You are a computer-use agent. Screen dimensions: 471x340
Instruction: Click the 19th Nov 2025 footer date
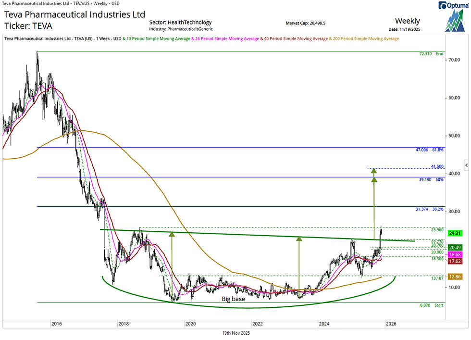click(x=236, y=333)
